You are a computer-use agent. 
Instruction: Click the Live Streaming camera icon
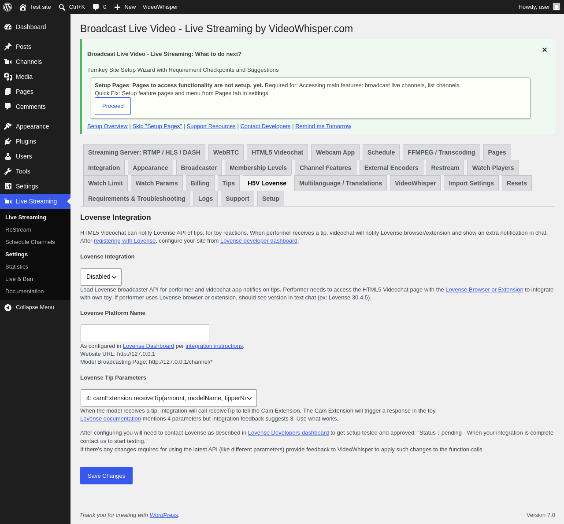[x=8, y=201]
